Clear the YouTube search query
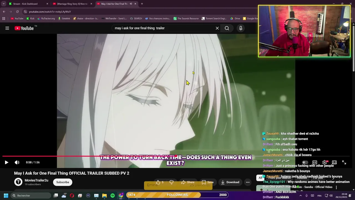 pos(217,28)
